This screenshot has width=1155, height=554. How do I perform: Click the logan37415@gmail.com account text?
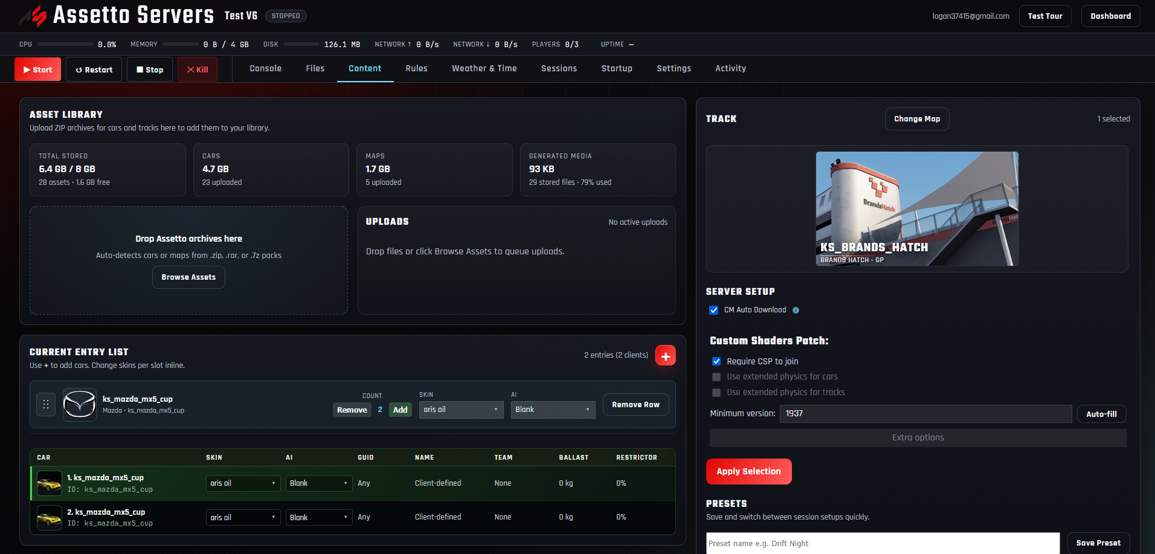pos(970,16)
